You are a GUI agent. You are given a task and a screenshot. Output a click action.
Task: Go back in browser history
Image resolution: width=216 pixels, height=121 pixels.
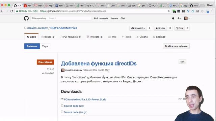click(x=2, y=11)
